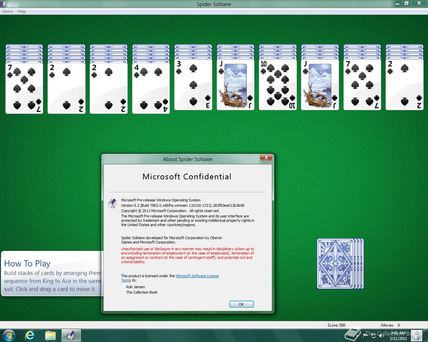Close the About Spider Solitaire dialog
Image resolution: width=428 pixels, height=342 pixels.
[266, 158]
